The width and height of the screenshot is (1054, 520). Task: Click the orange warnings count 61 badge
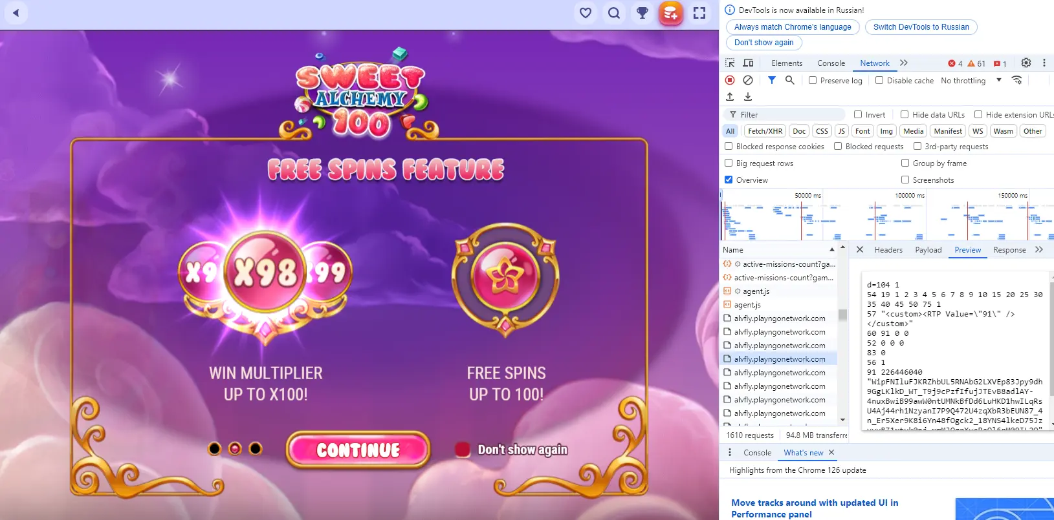pyautogui.click(x=976, y=63)
